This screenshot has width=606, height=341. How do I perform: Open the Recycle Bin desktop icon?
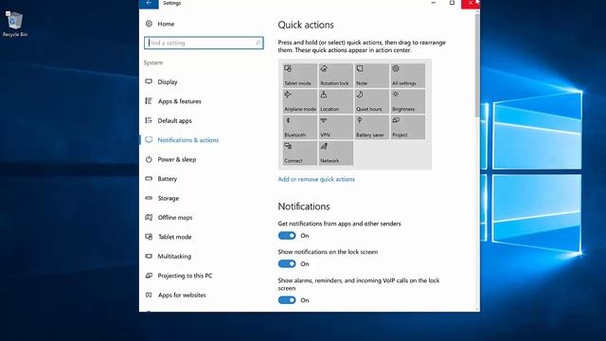[15, 24]
